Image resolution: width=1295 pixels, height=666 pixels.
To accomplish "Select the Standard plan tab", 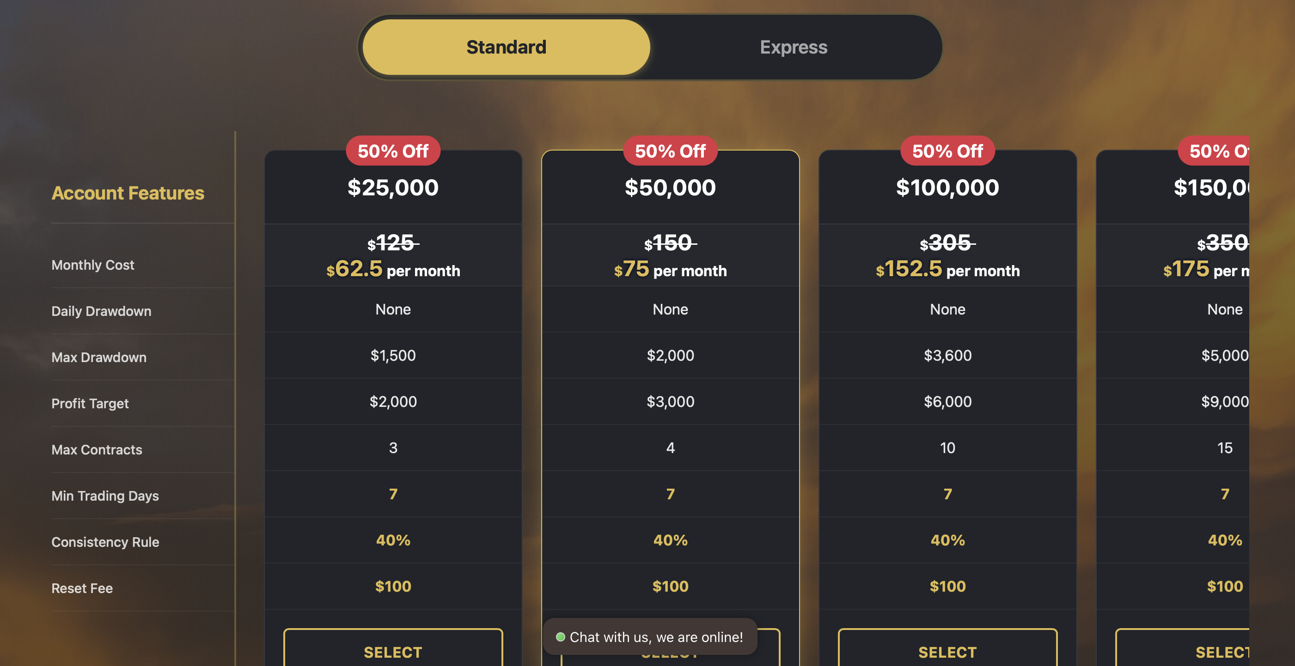I will (506, 47).
